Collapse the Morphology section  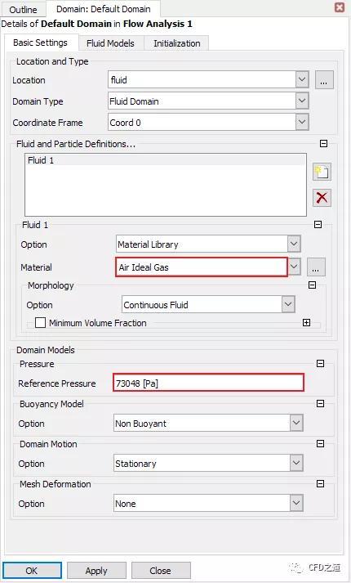[313, 285]
